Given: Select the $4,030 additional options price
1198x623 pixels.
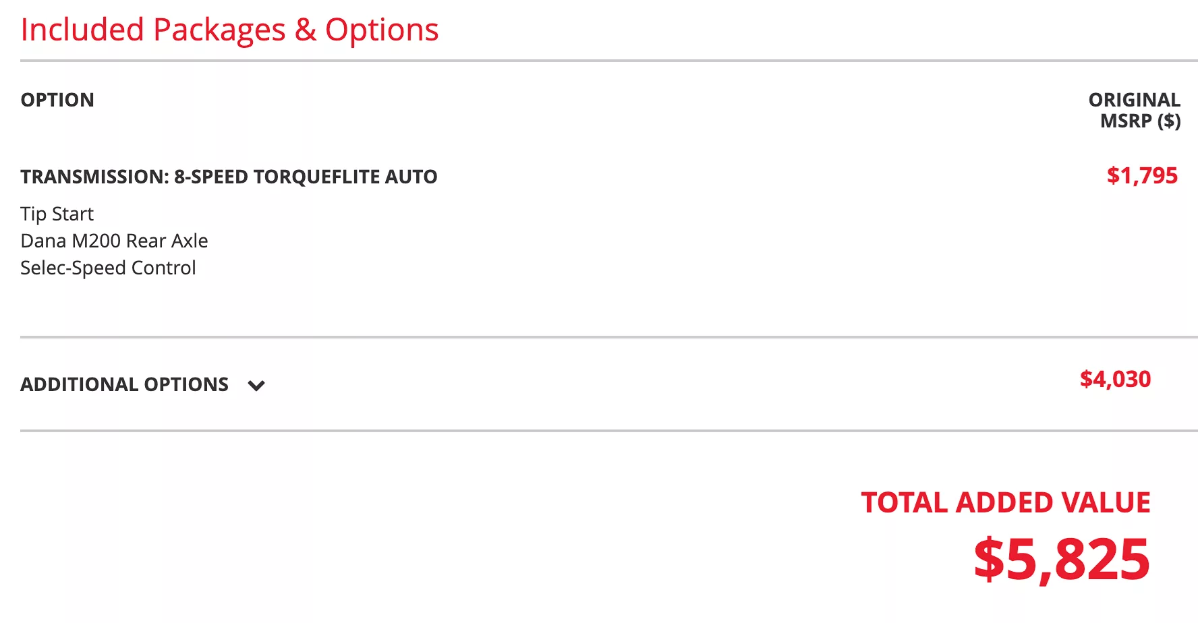Looking at the screenshot, I should [1115, 379].
